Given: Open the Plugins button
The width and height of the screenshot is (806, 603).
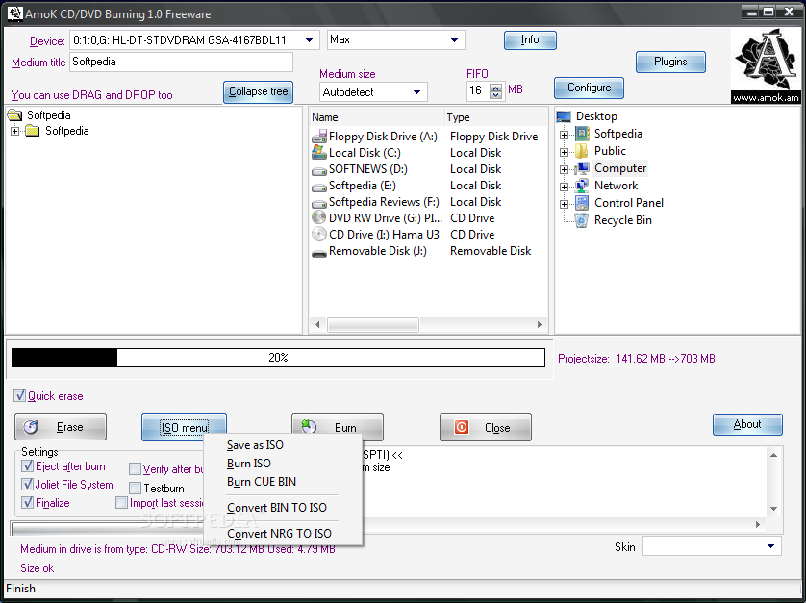Looking at the screenshot, I should [670, 62].
